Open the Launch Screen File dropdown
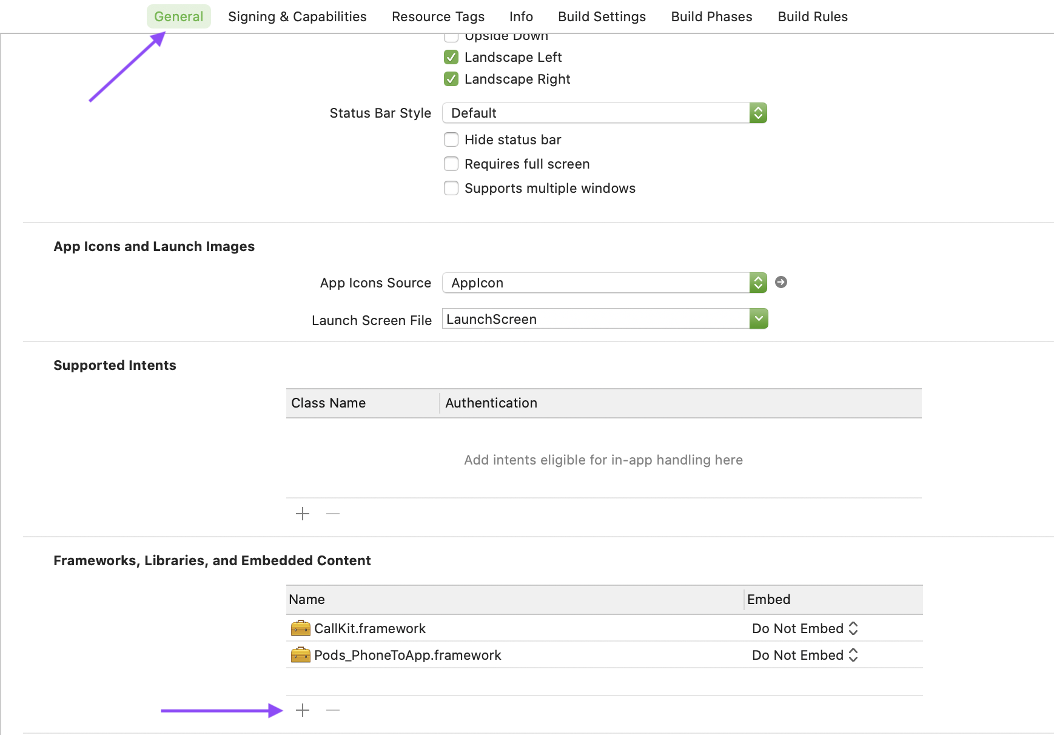Screen dimensions: 1054x735 coord(758,318)
